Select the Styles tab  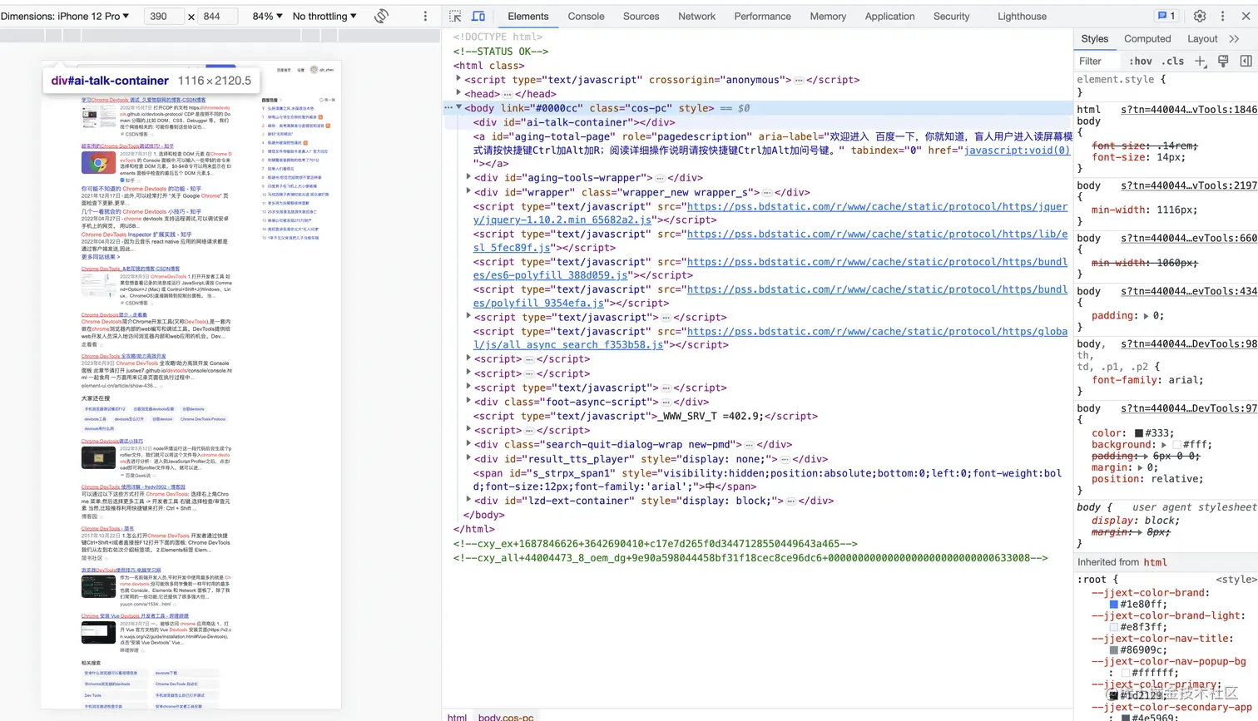pos(1094,38)
